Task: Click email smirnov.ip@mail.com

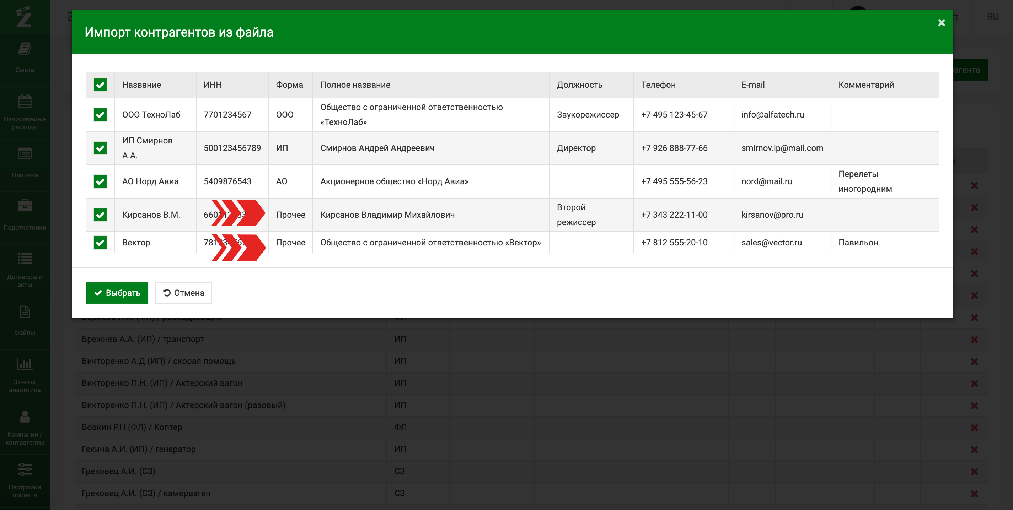Action: [782, 148]
